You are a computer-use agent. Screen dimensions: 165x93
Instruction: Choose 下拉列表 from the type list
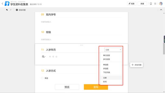pyautogui.click(x=106, y=72)
